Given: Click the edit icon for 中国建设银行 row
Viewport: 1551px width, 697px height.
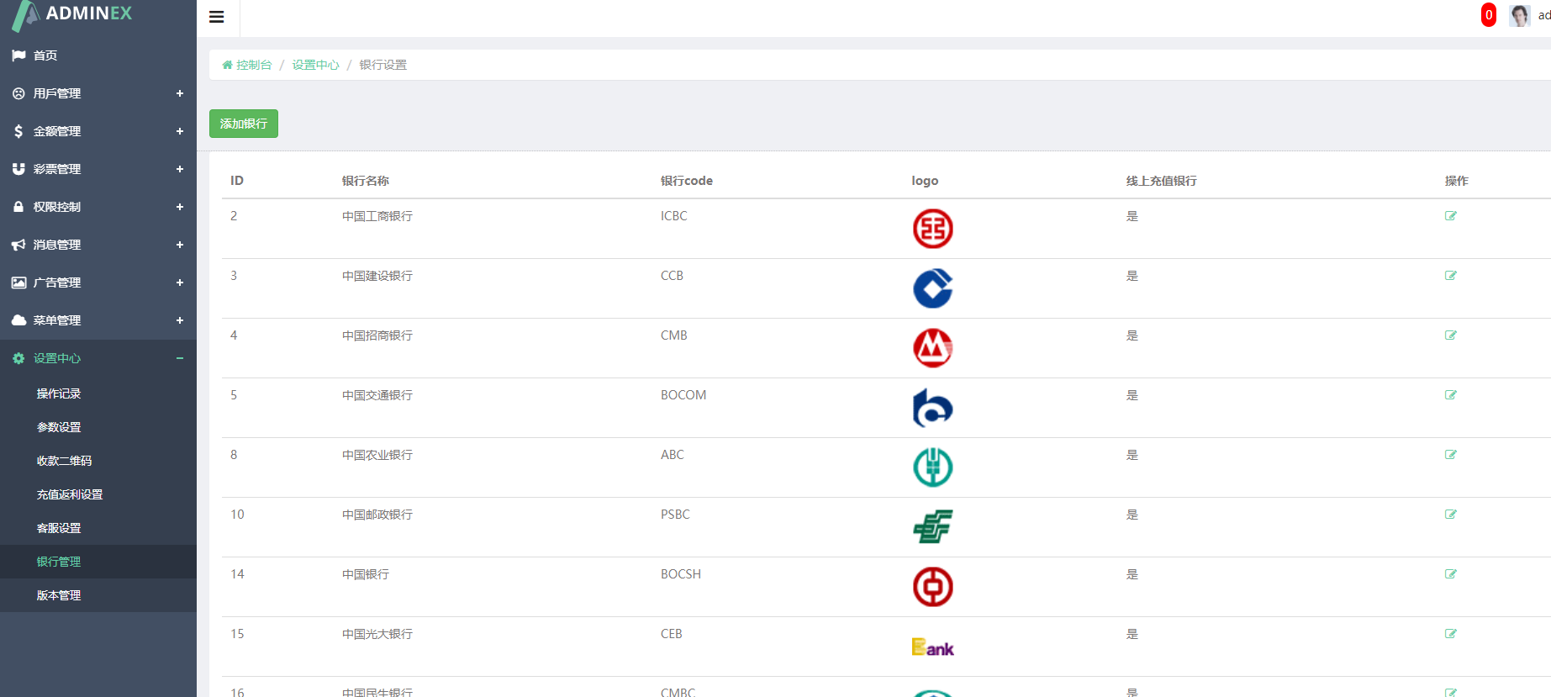Looking at the screenshot, I should pos(1450,276).
